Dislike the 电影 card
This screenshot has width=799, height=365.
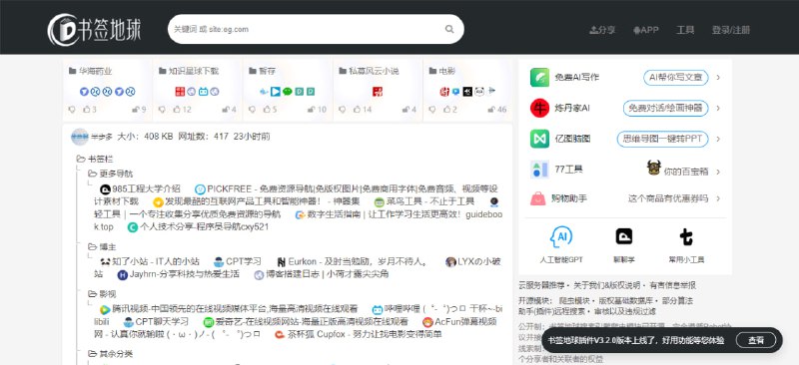point(432,110)
